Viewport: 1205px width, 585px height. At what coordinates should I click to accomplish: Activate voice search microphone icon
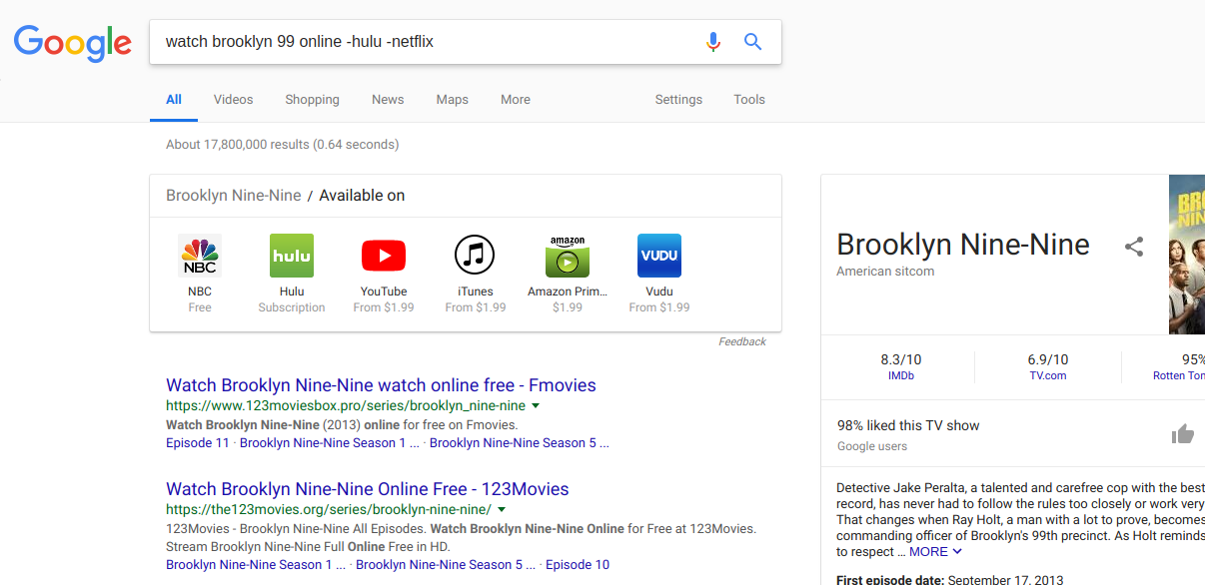click(x=712, y=42)
